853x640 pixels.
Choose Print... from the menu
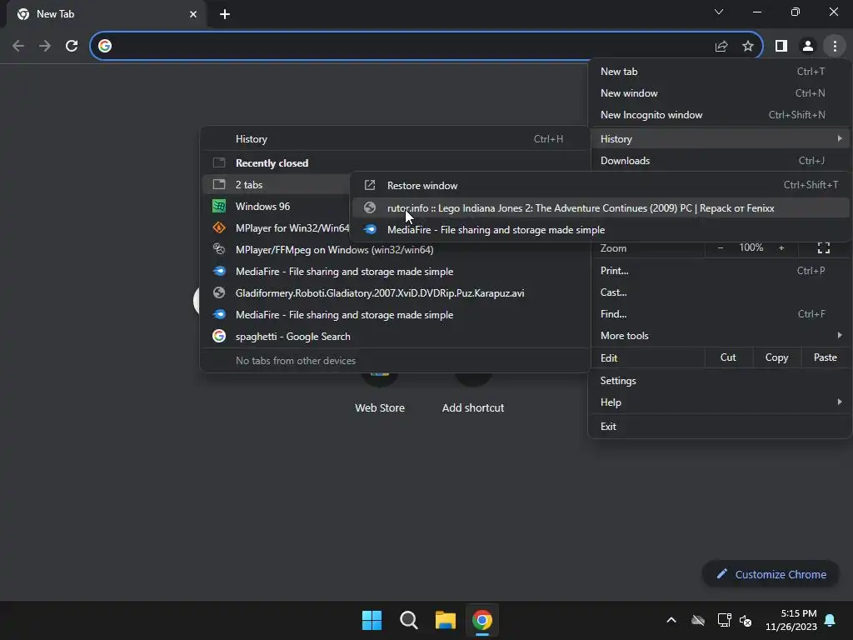pos(720,271)
